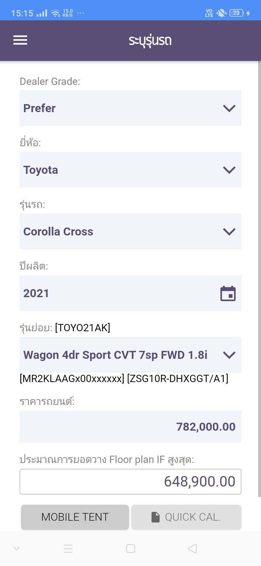The height and width of the screenshot is (566, 261).
Task: Open the production year calendar picker
Action: 228,294
